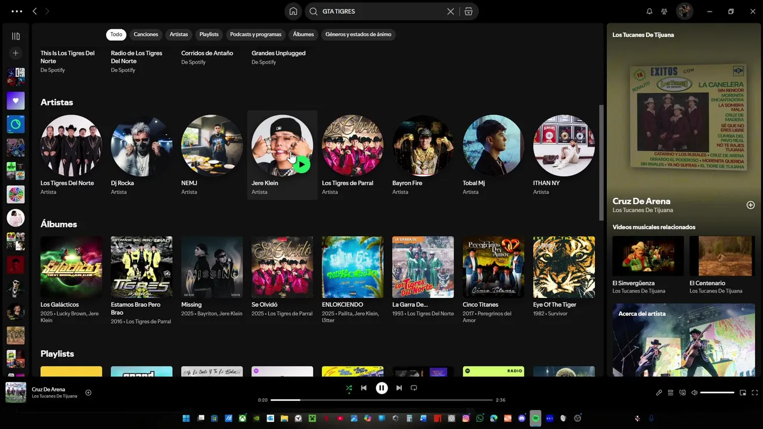Open the play queue icon

671,393
